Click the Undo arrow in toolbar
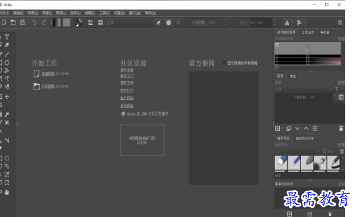This screenshot has height=217, width=355. [x=34, y=22]
